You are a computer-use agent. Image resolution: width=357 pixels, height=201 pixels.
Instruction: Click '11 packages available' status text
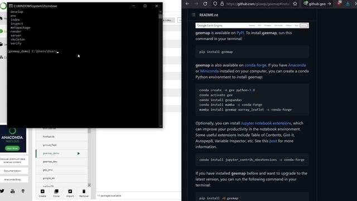109,196
